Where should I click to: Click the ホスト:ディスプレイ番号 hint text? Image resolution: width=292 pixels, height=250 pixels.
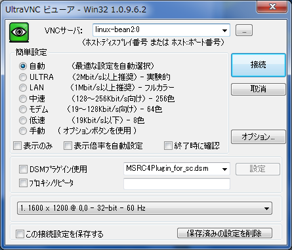click(x=153, y=43)
